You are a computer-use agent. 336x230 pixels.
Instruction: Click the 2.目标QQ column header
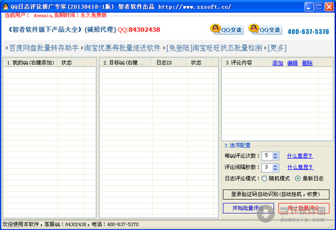click(x=126, y=63)
